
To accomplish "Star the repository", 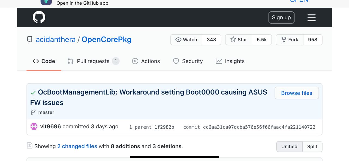I will pos(239,40).
